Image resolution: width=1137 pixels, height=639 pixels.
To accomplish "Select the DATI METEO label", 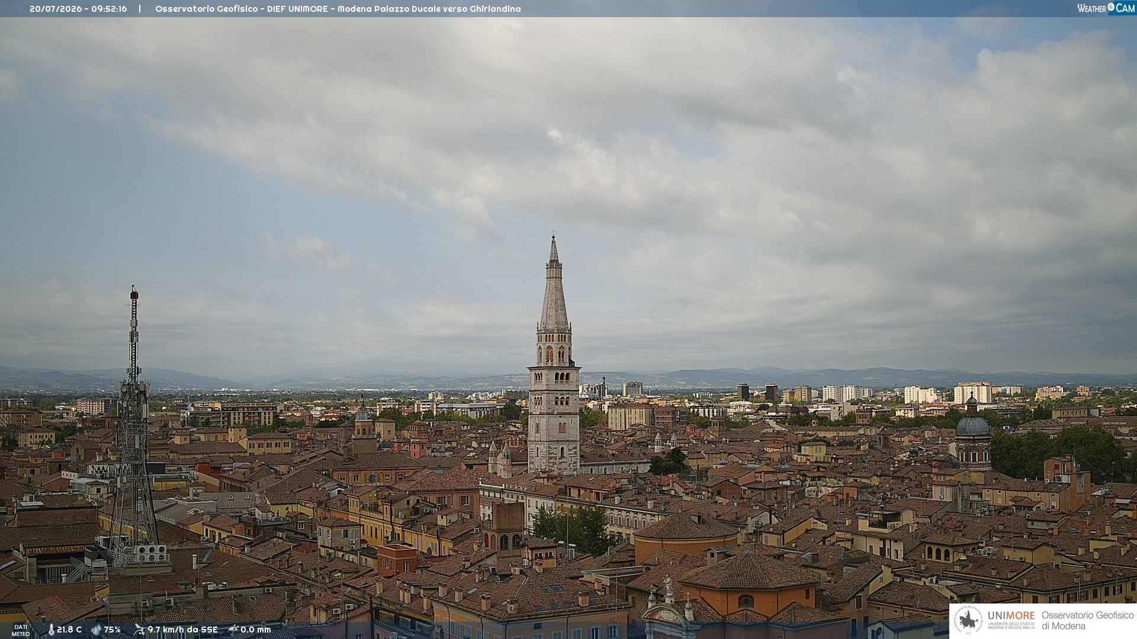I will pyautogui.click(x=21, y=630).
